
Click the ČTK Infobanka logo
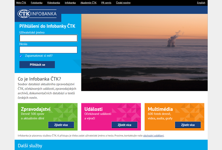37,14
